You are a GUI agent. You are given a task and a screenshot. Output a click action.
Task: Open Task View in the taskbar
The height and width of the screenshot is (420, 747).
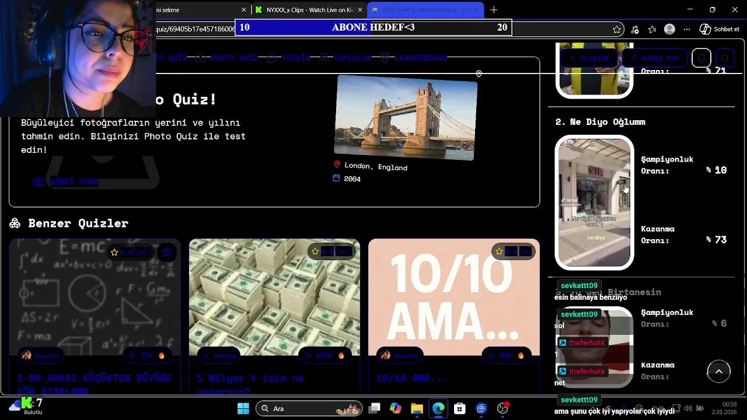375,408
